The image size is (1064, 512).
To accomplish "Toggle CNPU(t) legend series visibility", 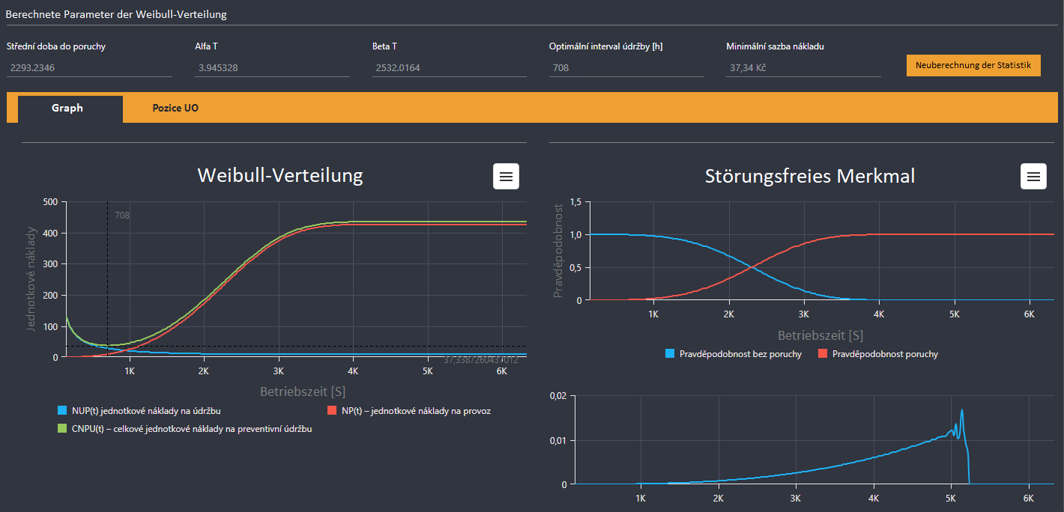I will pyautogui.click(x=185, y=429).
